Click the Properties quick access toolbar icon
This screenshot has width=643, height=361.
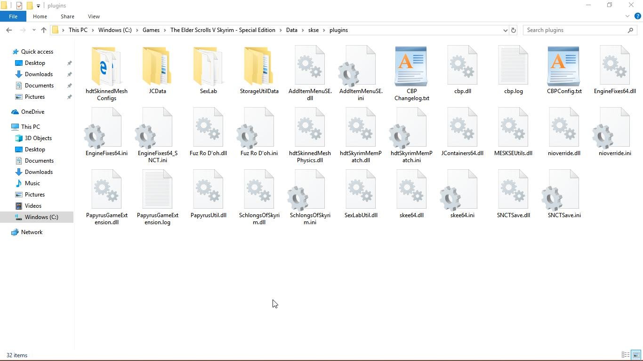coord(19,6)
